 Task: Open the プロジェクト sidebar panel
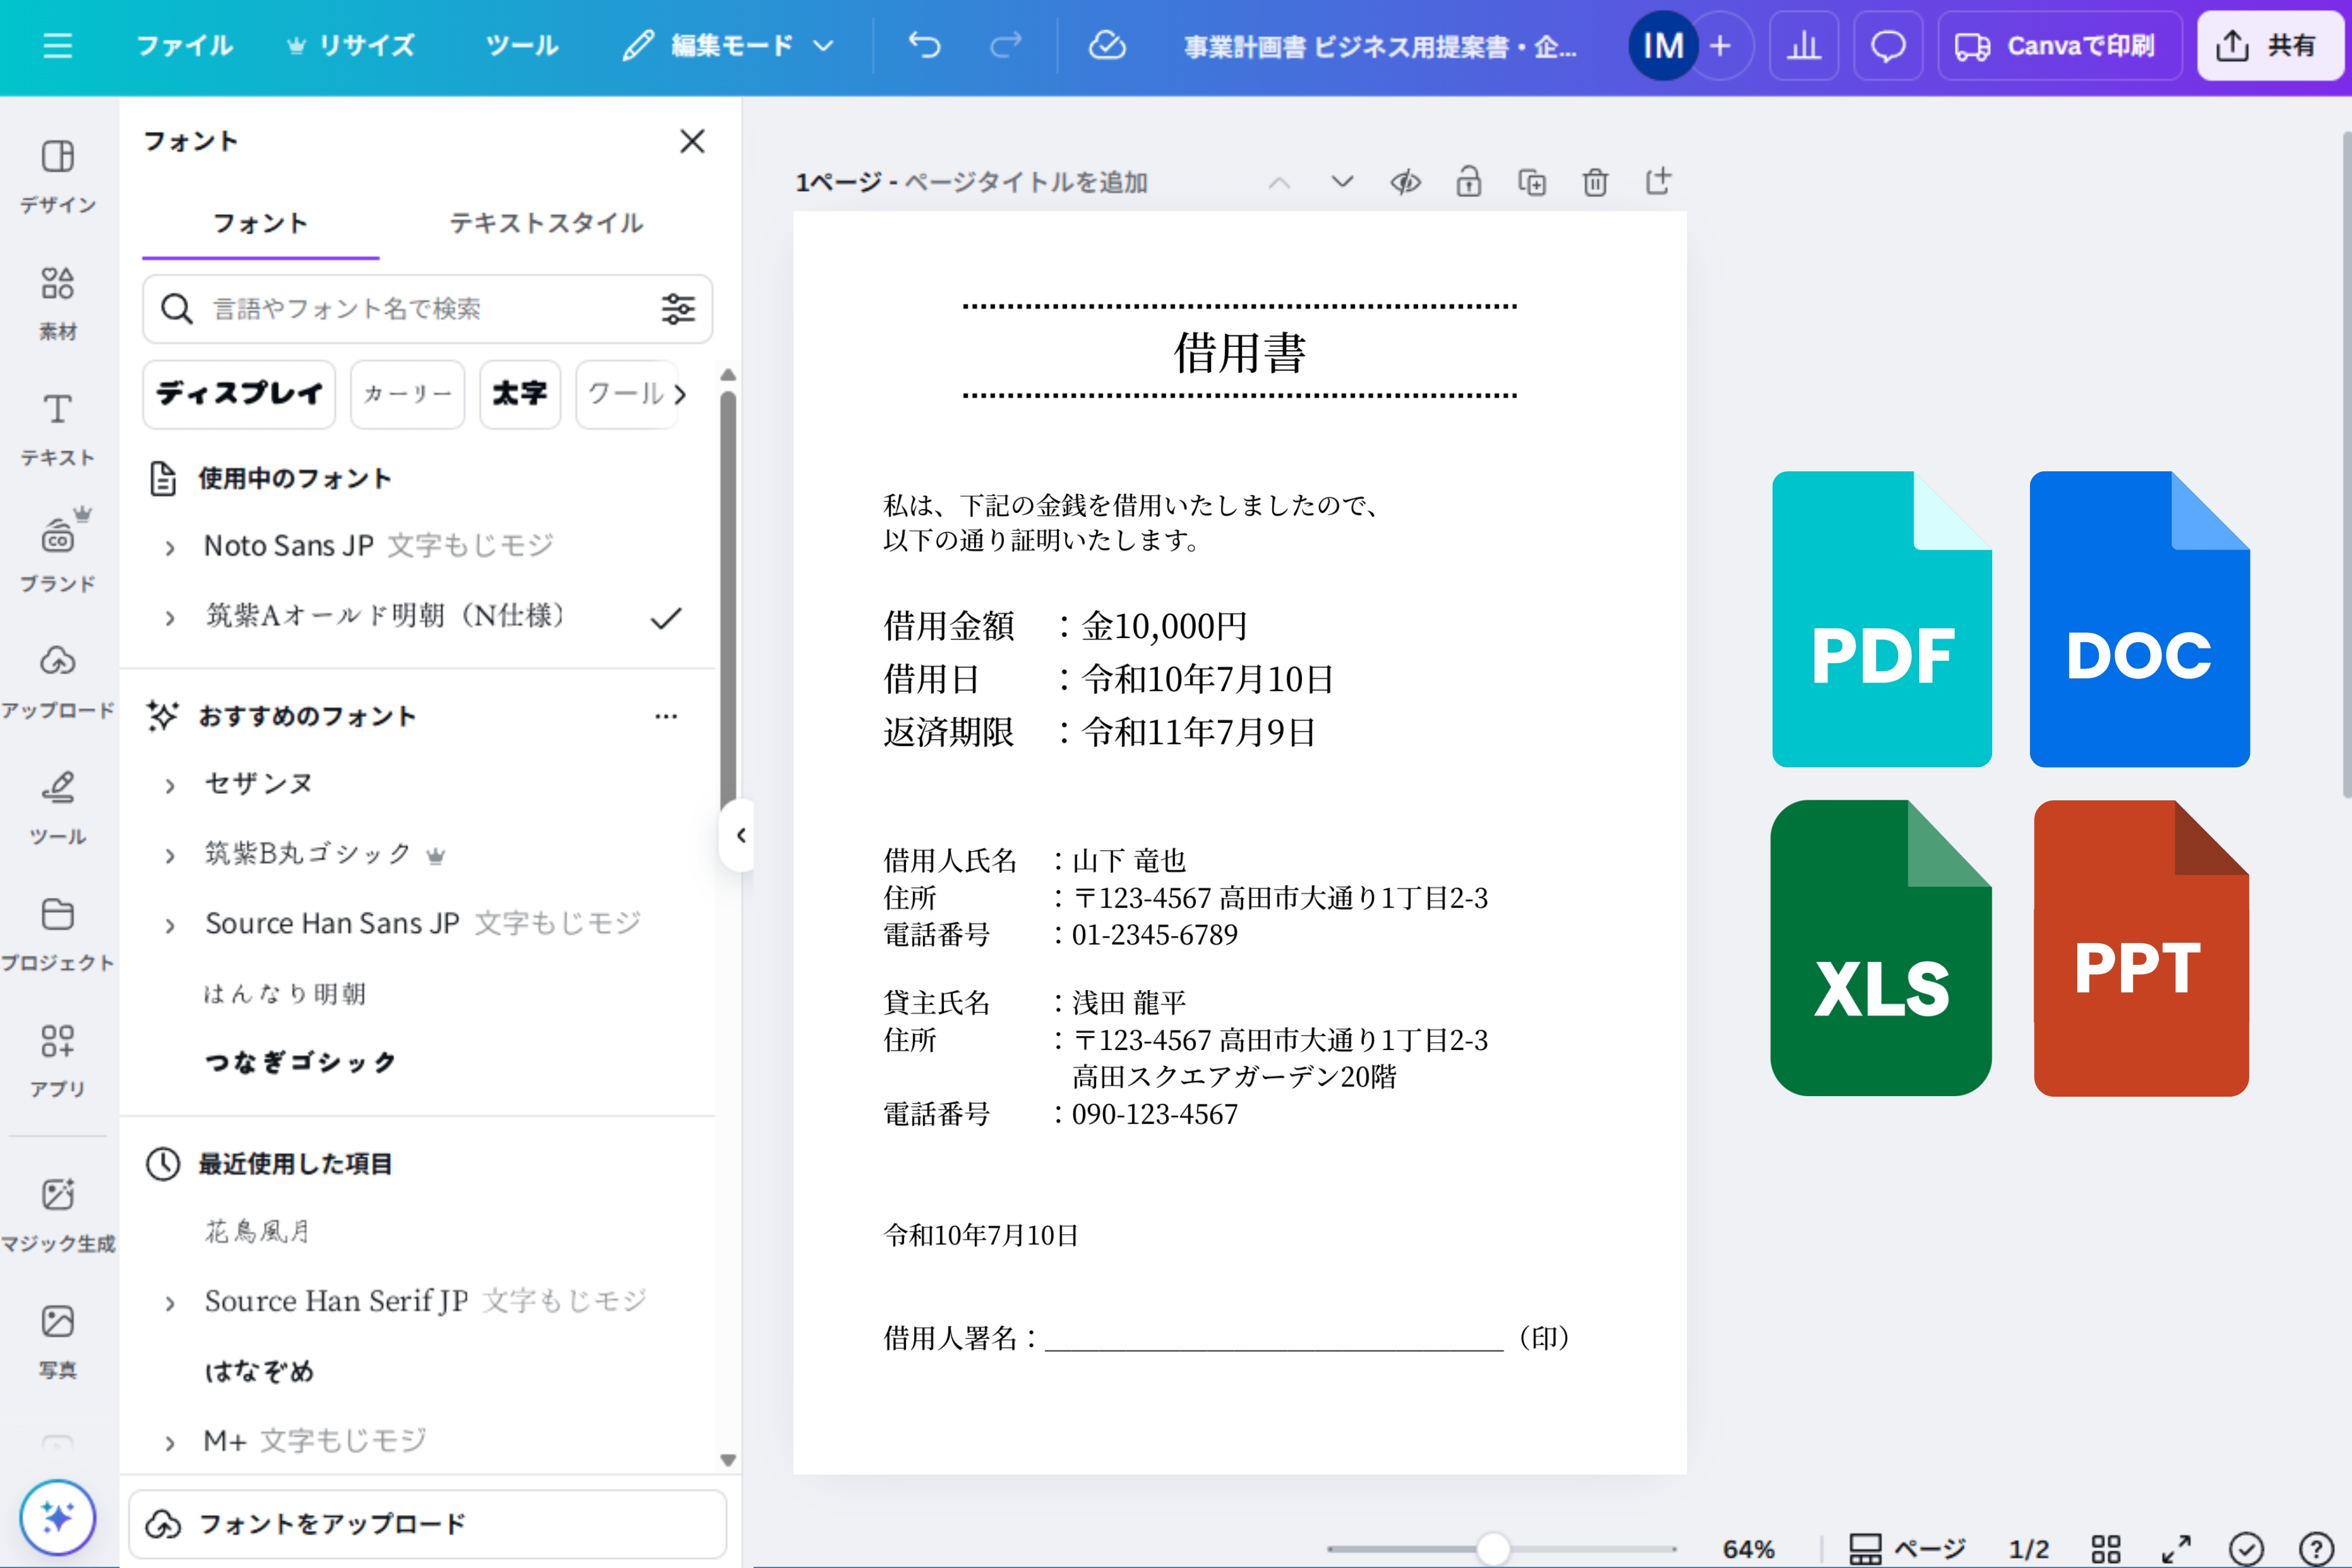[x=58, y=934]
